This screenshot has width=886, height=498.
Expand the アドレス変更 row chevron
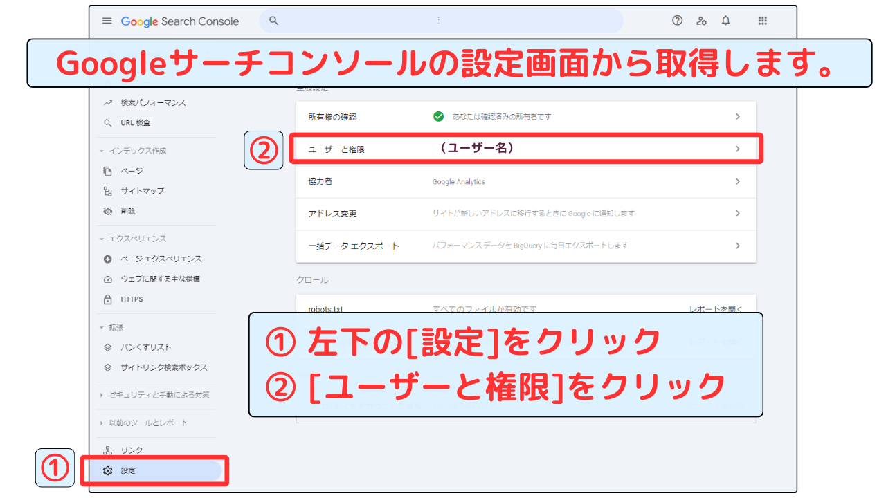pyautogui.click(x=738, y=214)
